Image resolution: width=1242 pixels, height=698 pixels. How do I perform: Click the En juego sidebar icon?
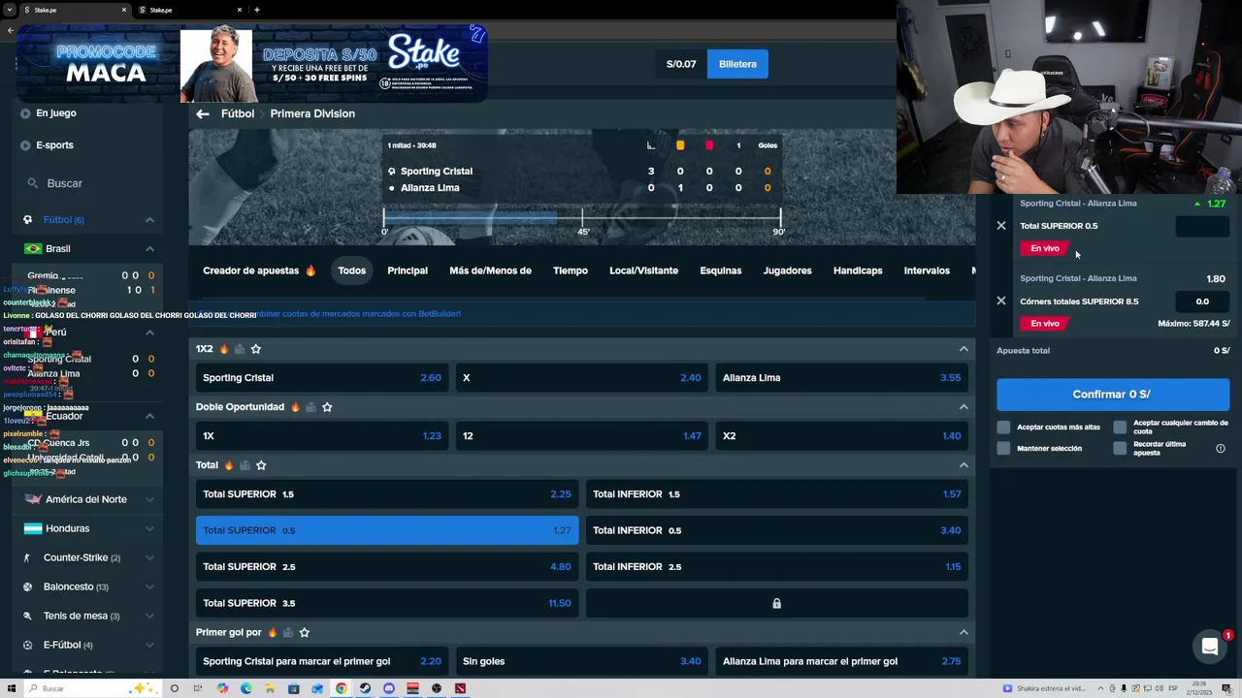point(26,113)
